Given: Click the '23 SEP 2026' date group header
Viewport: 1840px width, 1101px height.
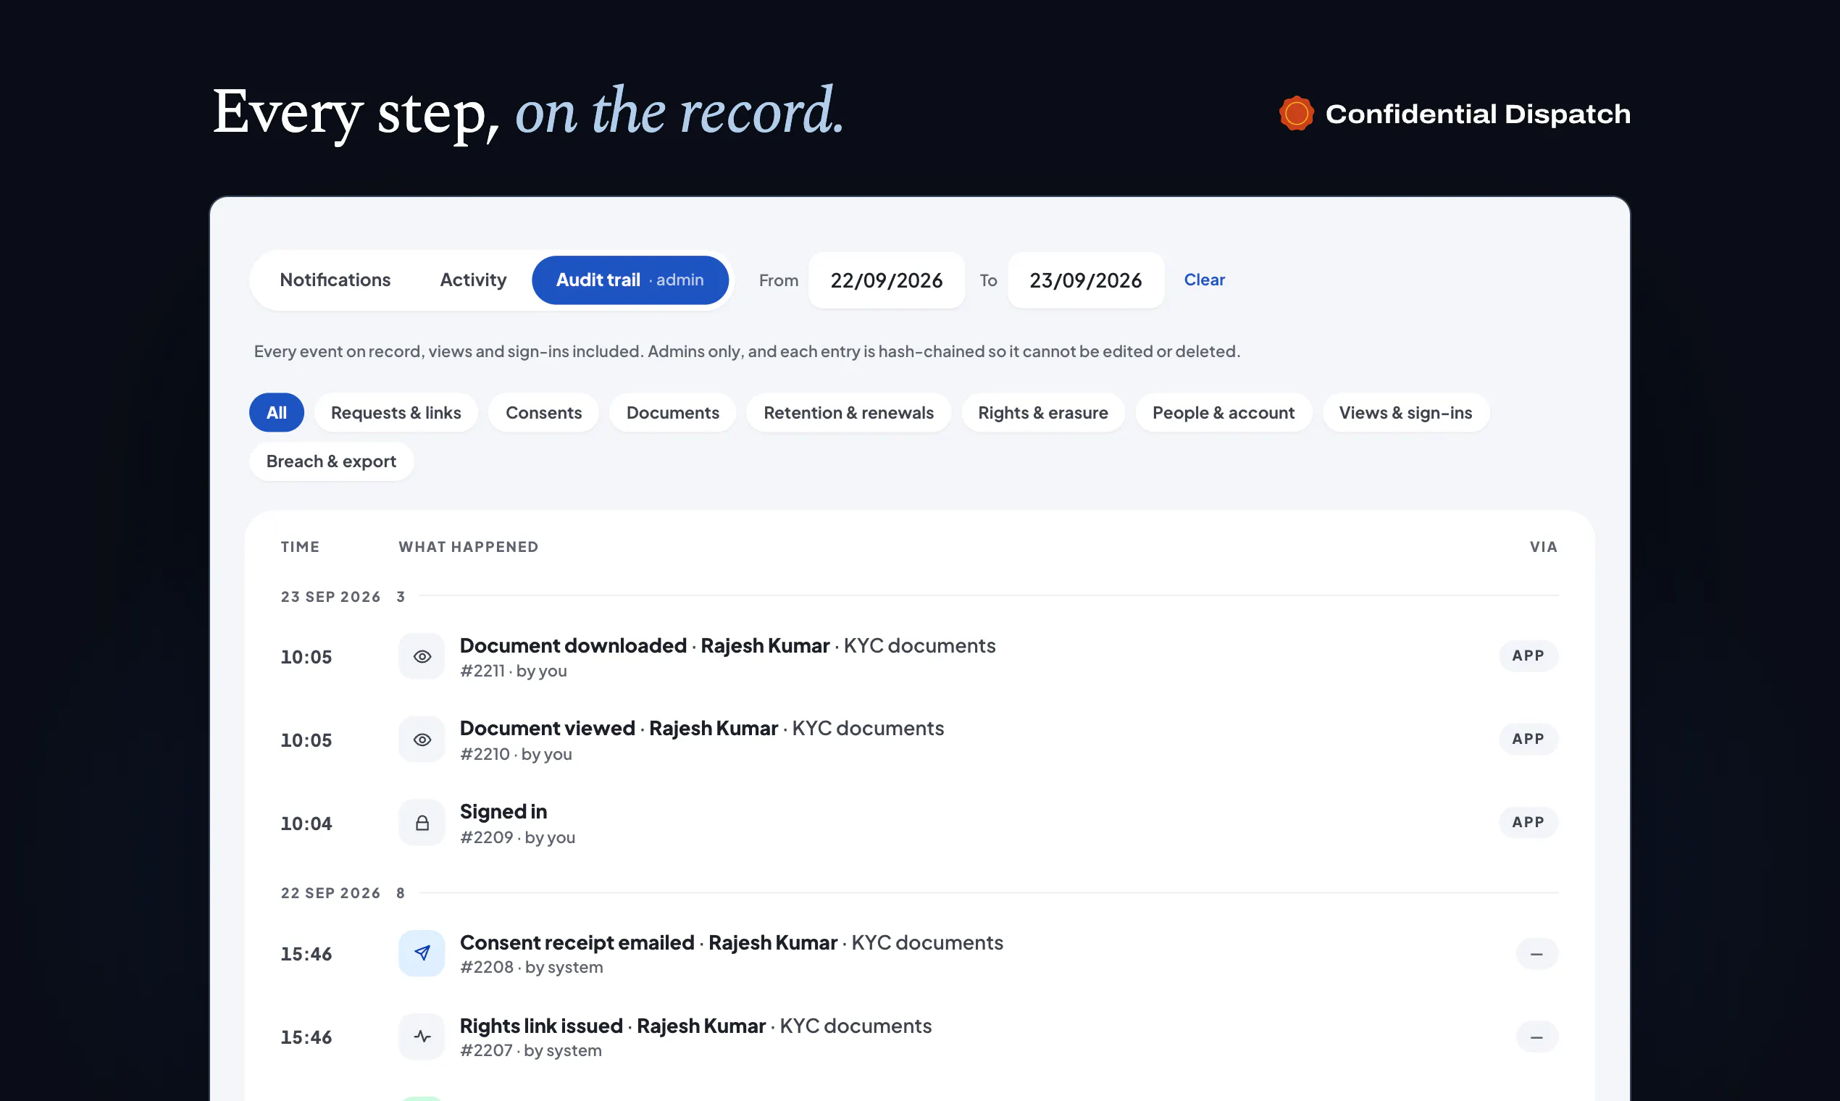Looking at the screenshot, I should click(330, 597).
